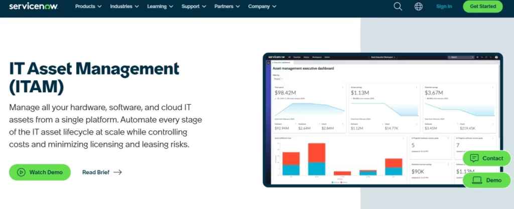
Task: Select Favorites in the dashboard nav
Action: click(297, 57)
